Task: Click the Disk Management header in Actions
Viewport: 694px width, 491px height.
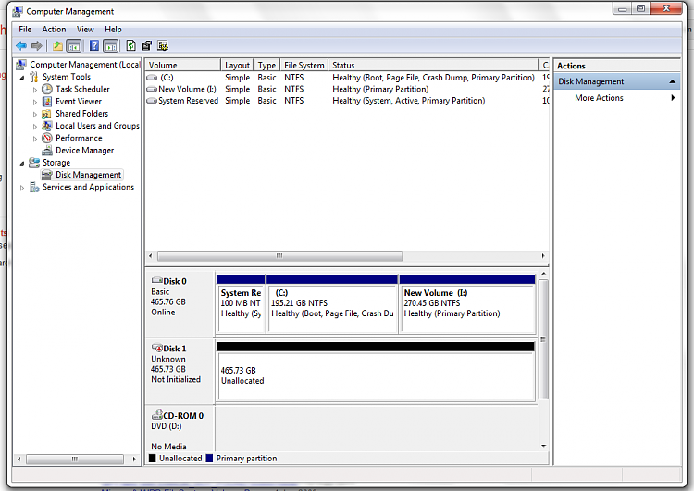Action: click(616, 81)
